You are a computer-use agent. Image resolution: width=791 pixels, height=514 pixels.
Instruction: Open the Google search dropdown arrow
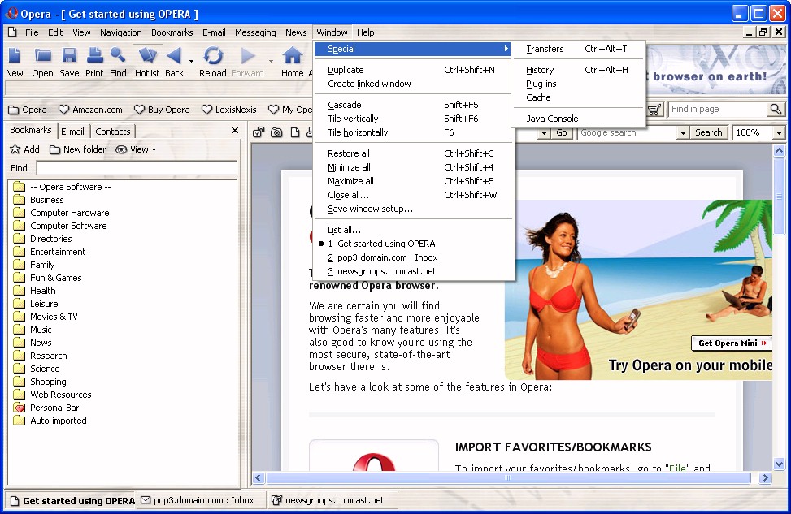coord(683,132)
